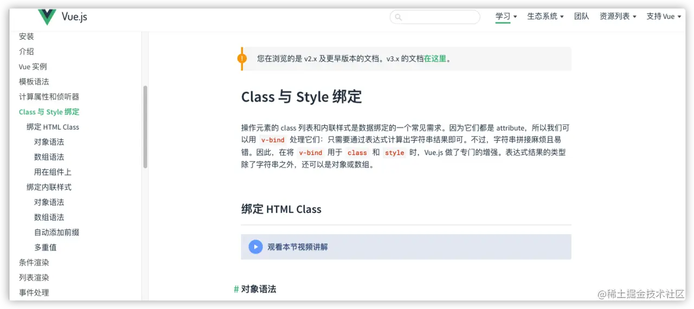
Task: Click the search magnifier icon
Action: point(399,17)
